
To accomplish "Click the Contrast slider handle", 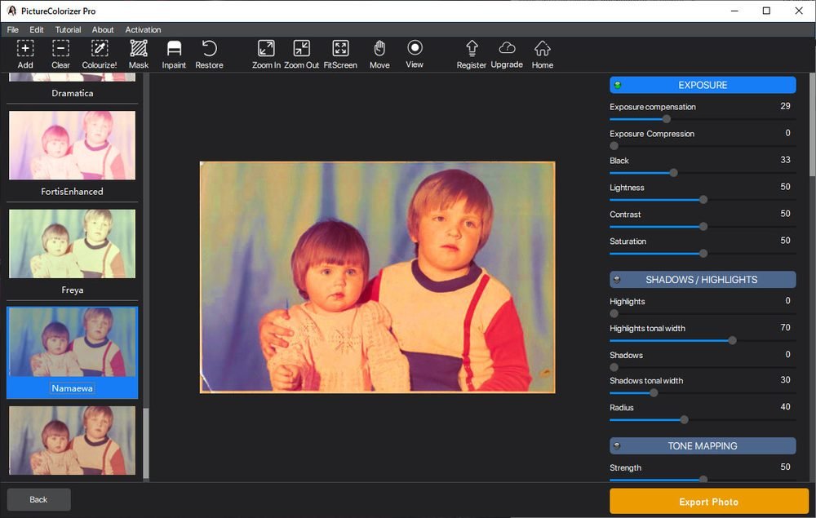I will (x=703, y=227).
